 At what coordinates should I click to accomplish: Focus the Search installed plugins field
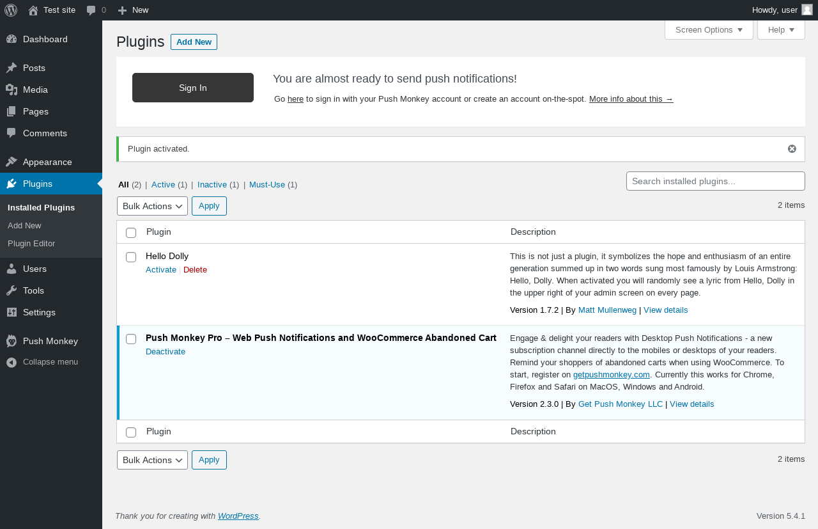pos(716,181)
